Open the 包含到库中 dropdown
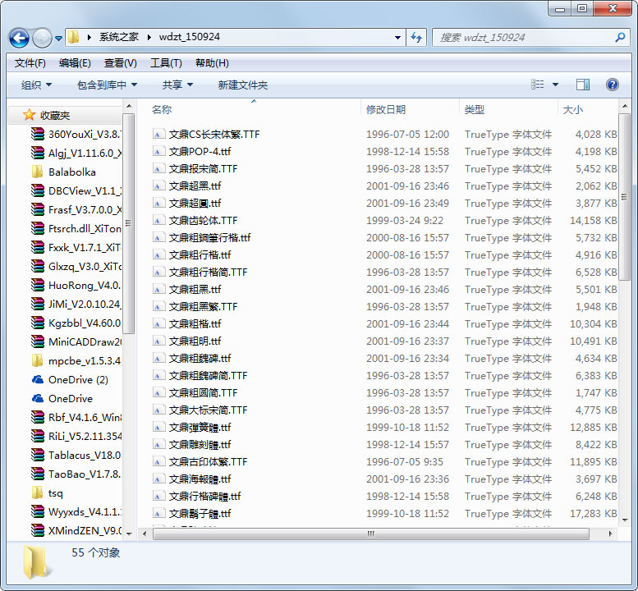This screenshot has height=591, width=638. tap(107, 85)
